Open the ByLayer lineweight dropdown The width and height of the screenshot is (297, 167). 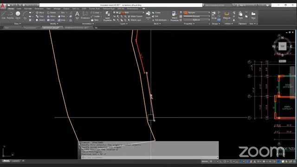pyautogui.click(x=197, y=16)
